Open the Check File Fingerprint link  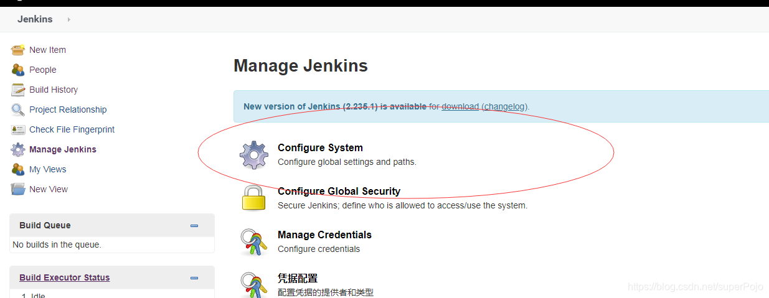coord(72,129)
